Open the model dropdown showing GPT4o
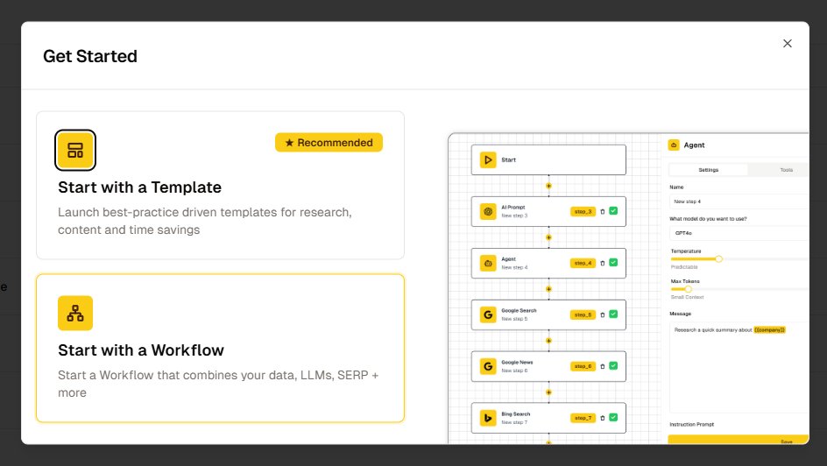 739,233
